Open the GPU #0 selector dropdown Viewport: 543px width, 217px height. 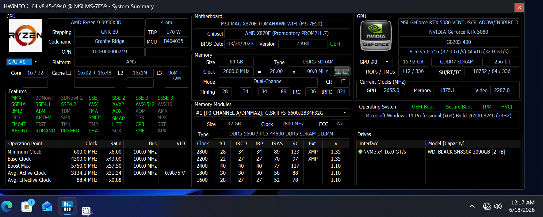pos(376,62)
